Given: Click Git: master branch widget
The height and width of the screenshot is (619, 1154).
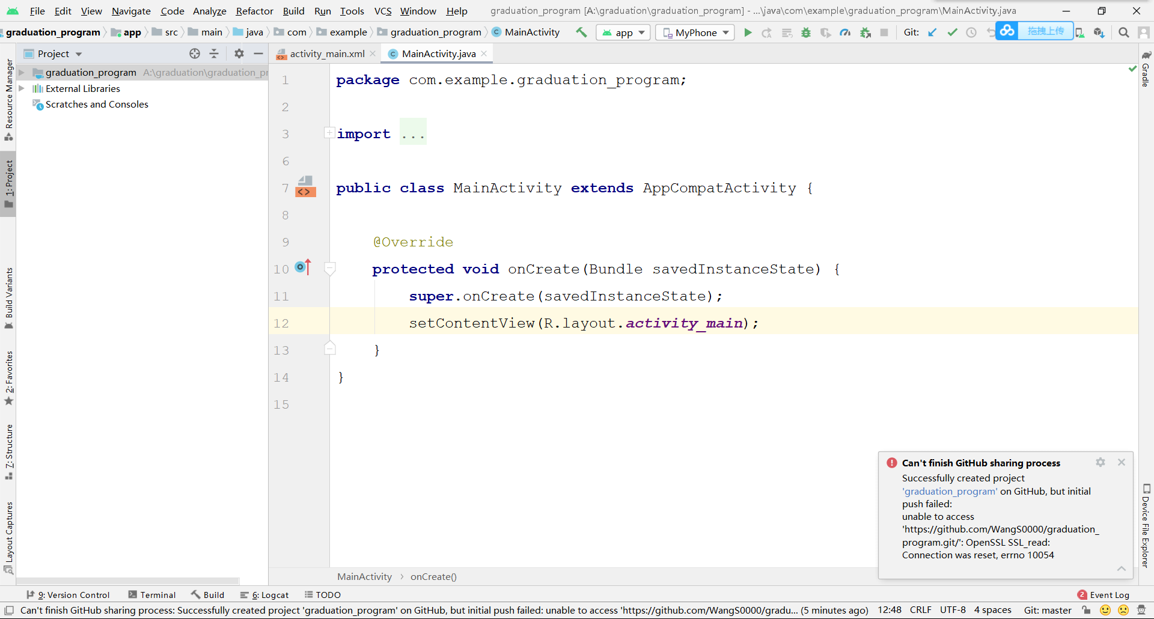Looking at the screenshot, I should pyautogui.click(x=1048, y=610).
